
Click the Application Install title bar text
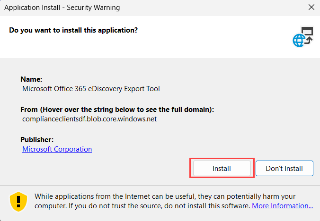pos(62,8)
